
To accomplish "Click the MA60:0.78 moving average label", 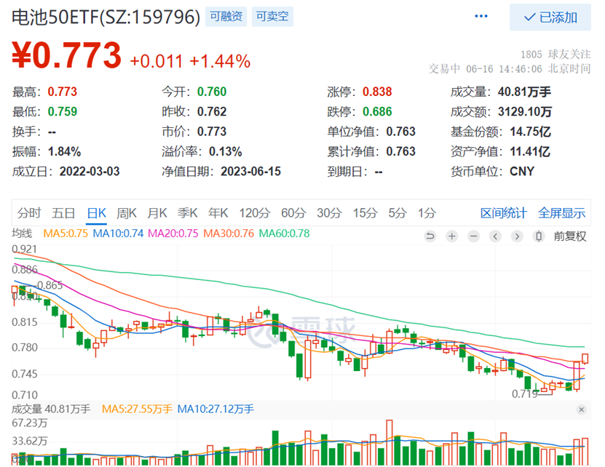I will 285,233.
